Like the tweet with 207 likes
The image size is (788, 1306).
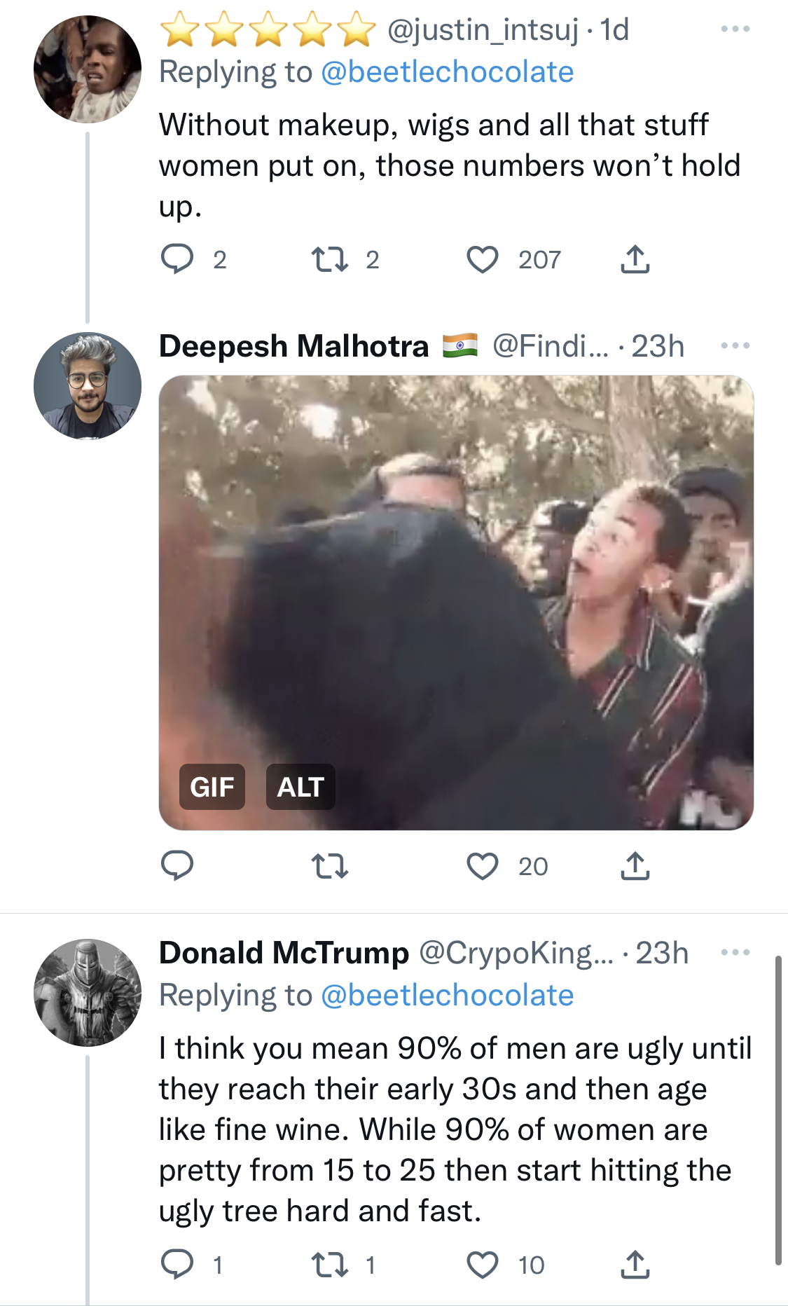click(483, 259)
